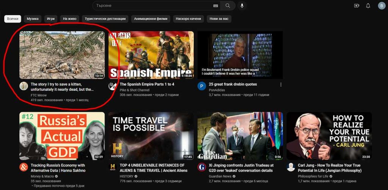Open the Carl Jung video title link
Viewport: 388px width, 190px height.
[329, 168]
